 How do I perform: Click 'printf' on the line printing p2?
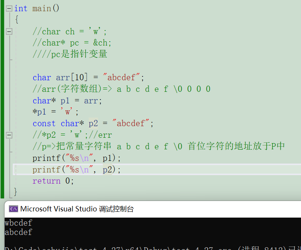click(x=46, y=170)
